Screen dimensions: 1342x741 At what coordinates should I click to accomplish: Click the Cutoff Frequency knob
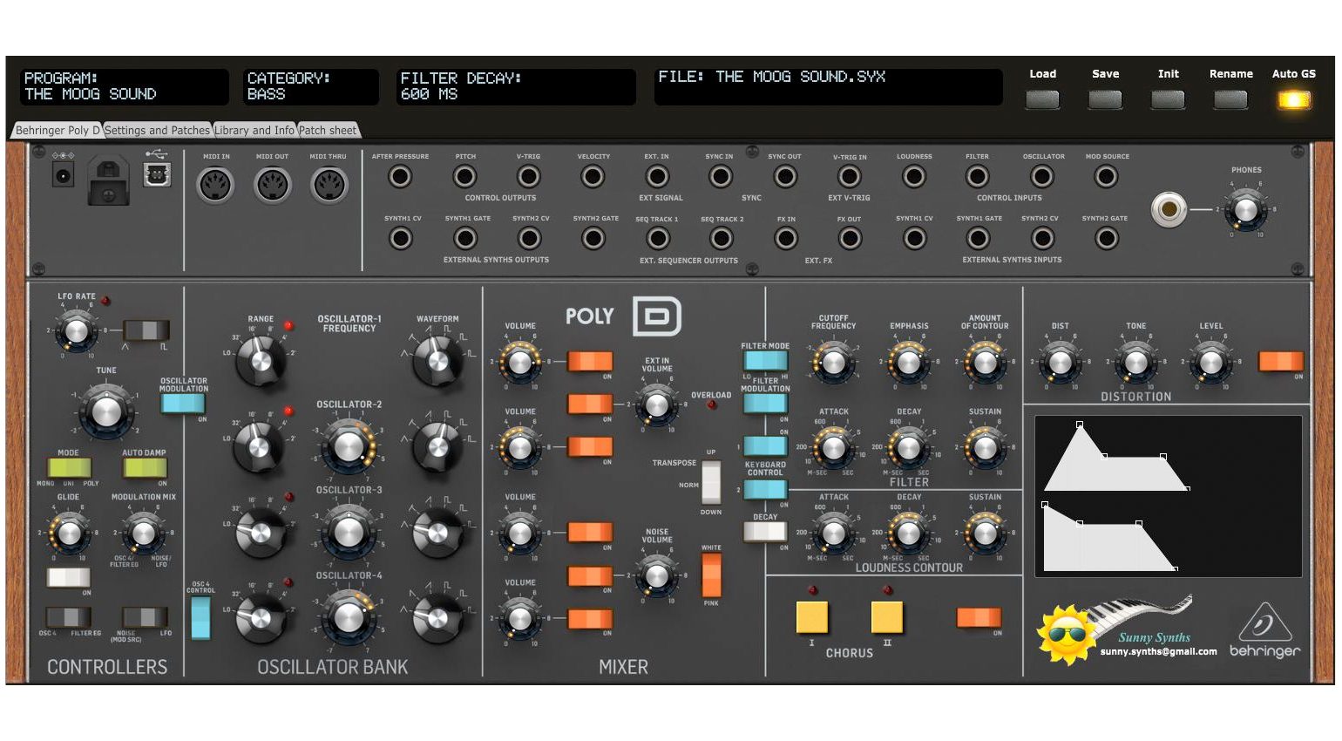tap(833, 362)
